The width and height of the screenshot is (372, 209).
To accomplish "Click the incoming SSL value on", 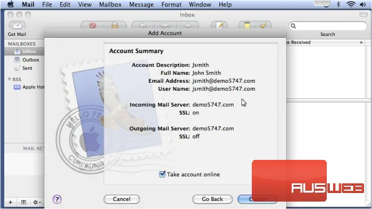I will pyautogui.click(x=196, y=112).
